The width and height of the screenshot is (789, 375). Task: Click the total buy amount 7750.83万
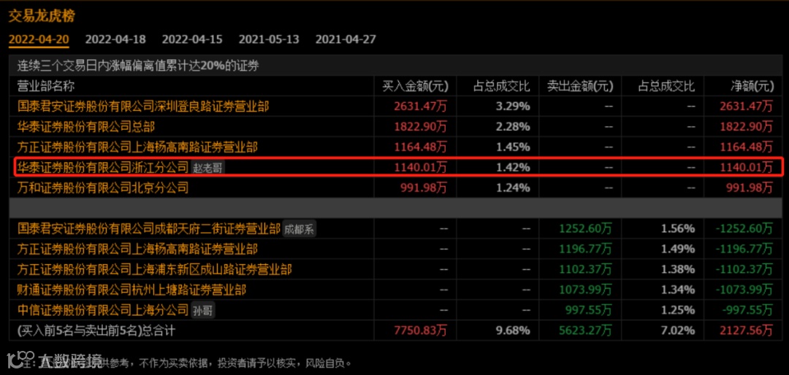click(421, 330)
